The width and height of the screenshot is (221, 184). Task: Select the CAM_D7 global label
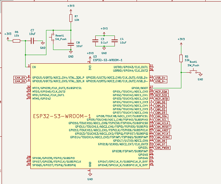160,144
